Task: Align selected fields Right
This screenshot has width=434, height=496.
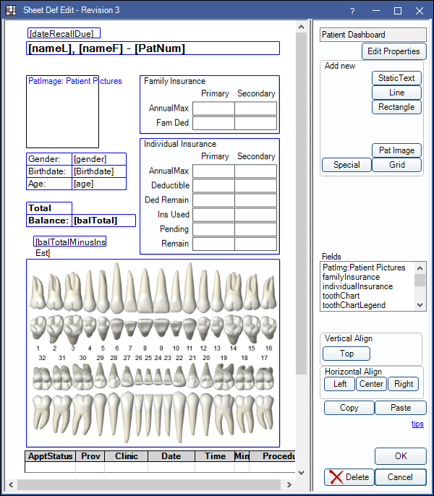Action: pos(404,384)
